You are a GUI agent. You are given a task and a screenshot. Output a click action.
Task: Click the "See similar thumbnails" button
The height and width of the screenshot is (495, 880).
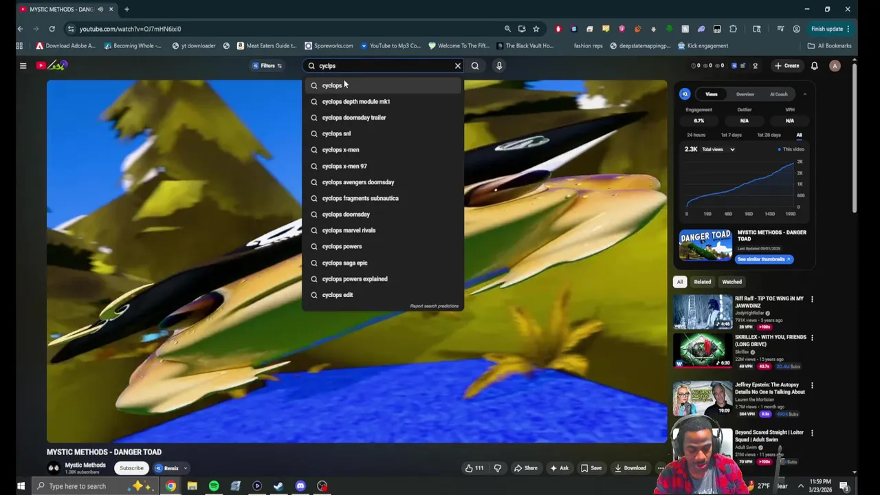tap(764, 259)
